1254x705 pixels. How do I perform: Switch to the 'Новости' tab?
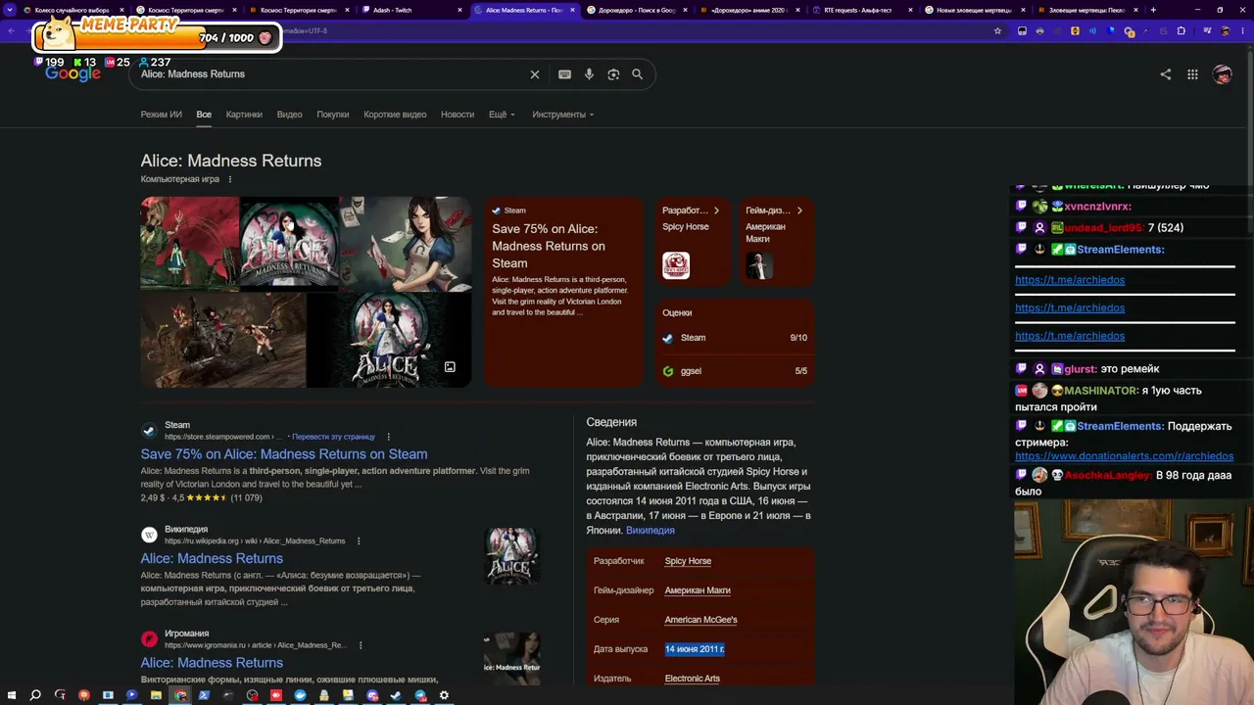(458, 115)
